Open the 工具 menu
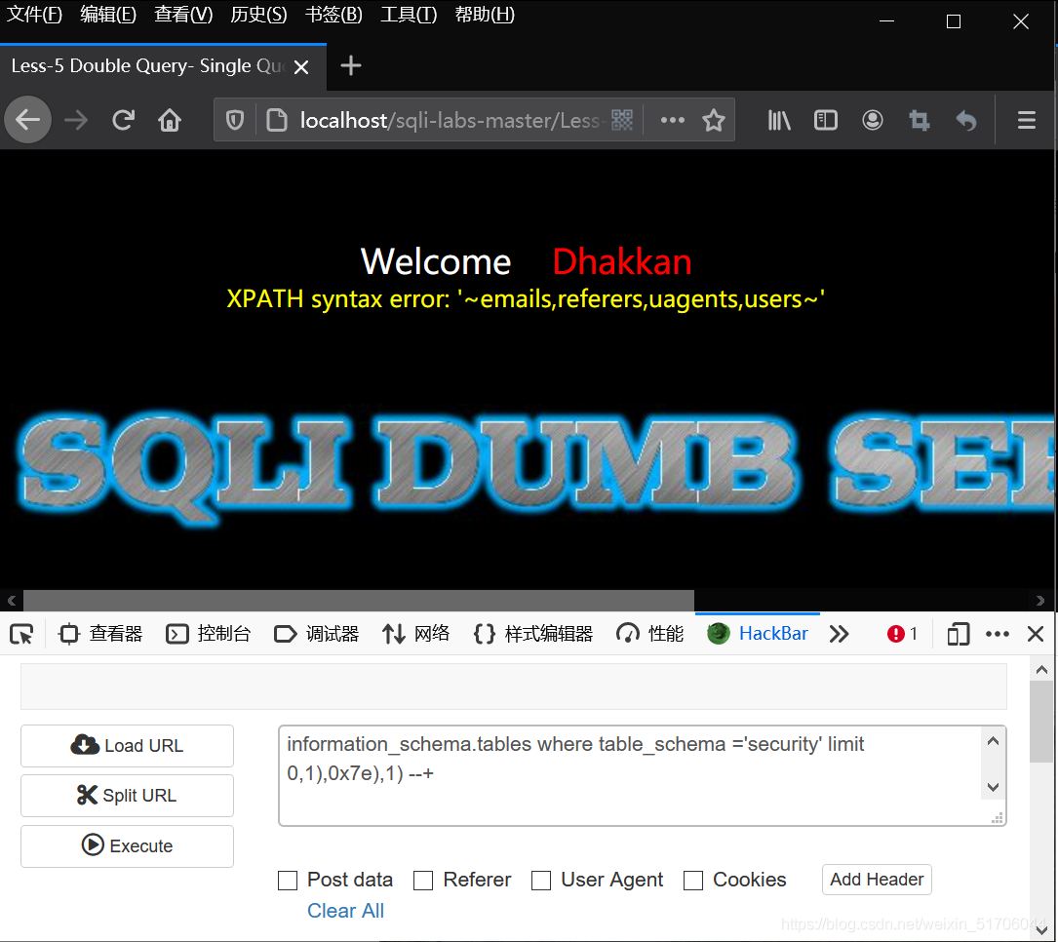Viewport: 1058px width, 942px height. 408,14
